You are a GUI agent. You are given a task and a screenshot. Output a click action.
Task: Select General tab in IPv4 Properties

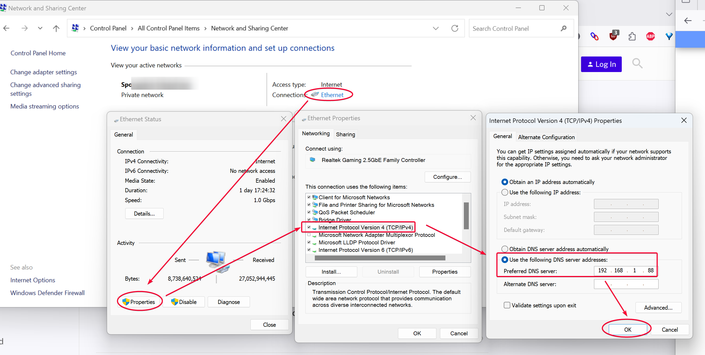[502, 136]
